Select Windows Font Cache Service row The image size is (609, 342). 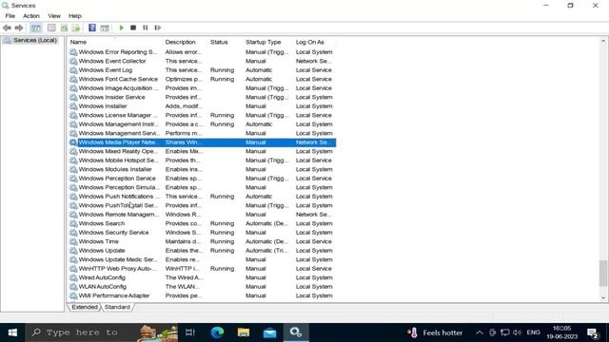pos(203,79)
